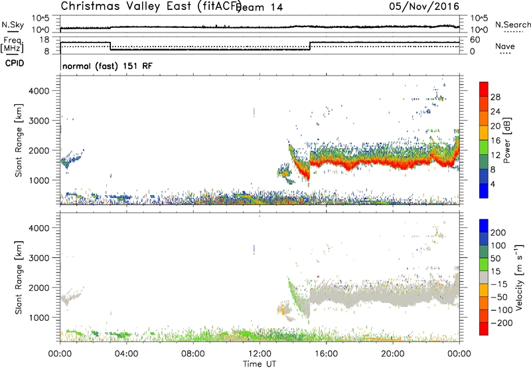531x368 pixels.
Task: Click the N.Sky legend label
Action: (13, 25)
